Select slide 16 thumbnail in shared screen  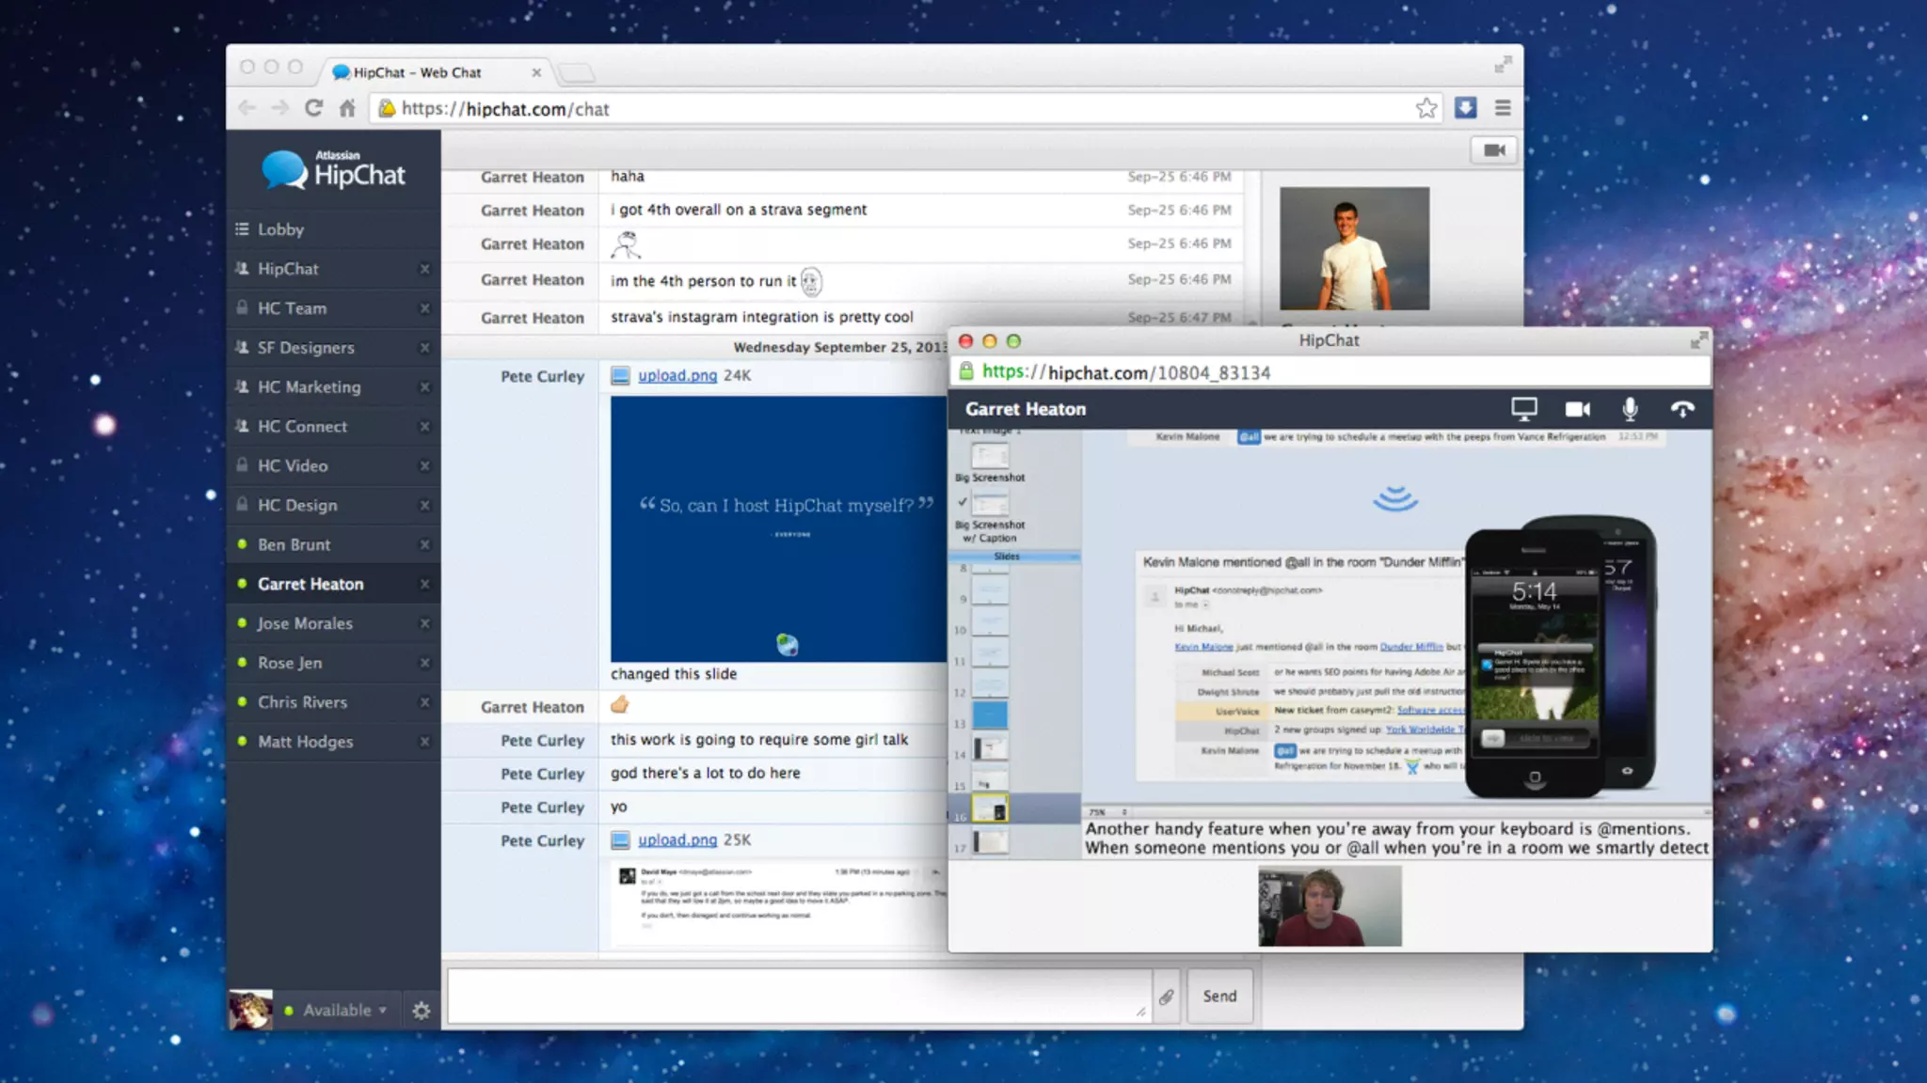click(989, 808)
